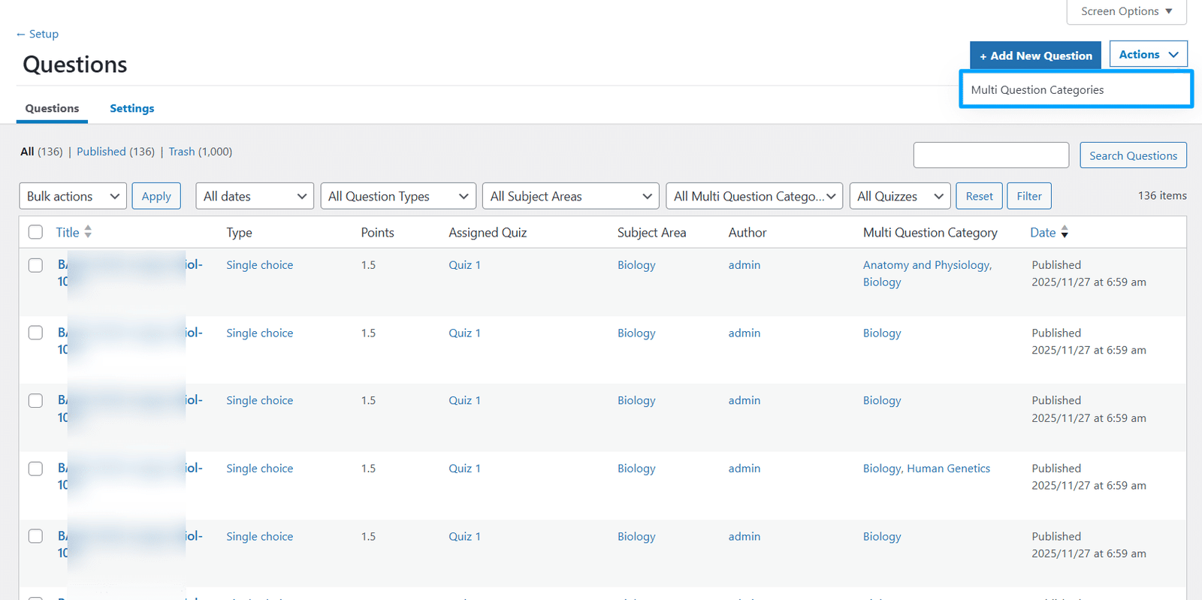Show All (136) questions filter
Screen dimensions: 1202x600
[41, 152]
